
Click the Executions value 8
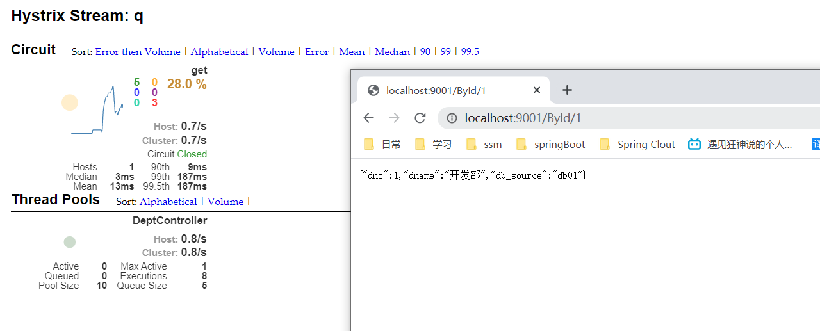(204, 276)
